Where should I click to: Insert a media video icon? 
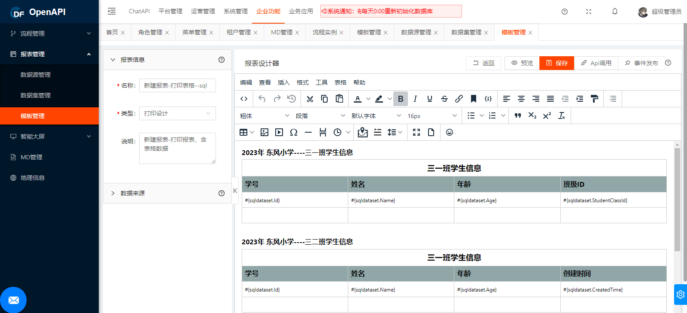[279, 132]
